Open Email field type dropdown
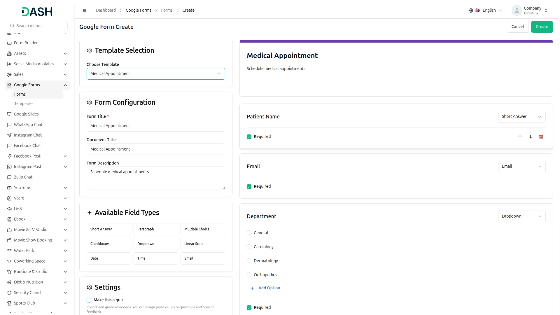 pos(522,167)
